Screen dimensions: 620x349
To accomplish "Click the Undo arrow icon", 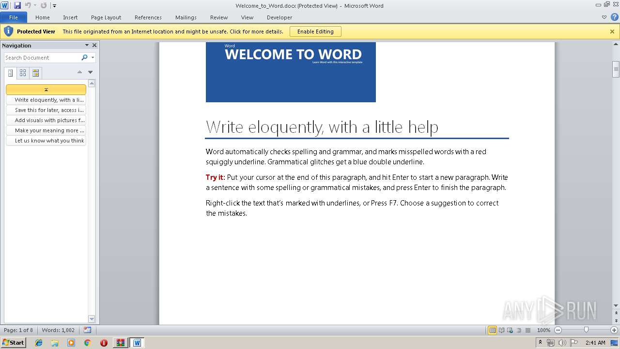I will click(x=28, y=5).
